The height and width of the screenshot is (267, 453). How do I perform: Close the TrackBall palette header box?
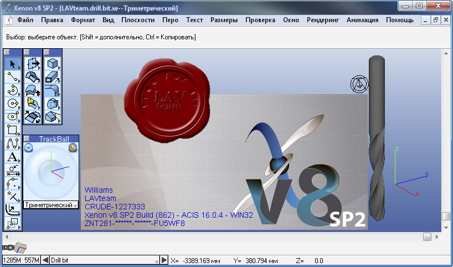pos(27,139)
